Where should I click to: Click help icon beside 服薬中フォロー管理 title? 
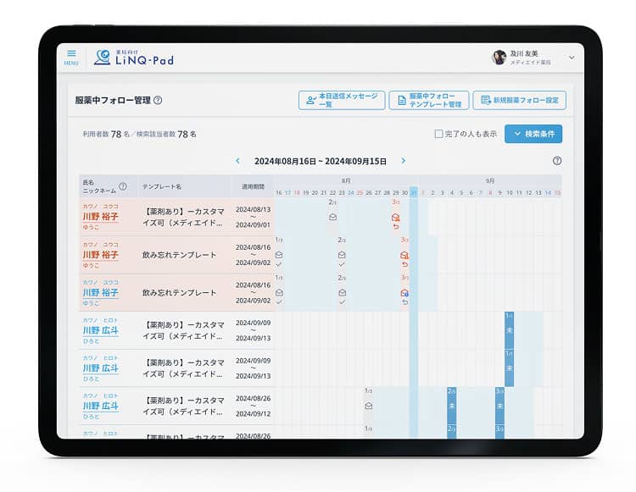click(158, 101)
